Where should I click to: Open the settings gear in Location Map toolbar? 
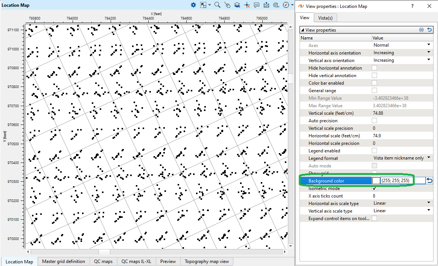pos(193,5)
